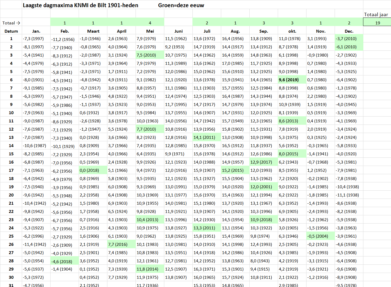Select the green cell '8,6 (2013)'
The image size is (391, 287).
pos(292,121)
